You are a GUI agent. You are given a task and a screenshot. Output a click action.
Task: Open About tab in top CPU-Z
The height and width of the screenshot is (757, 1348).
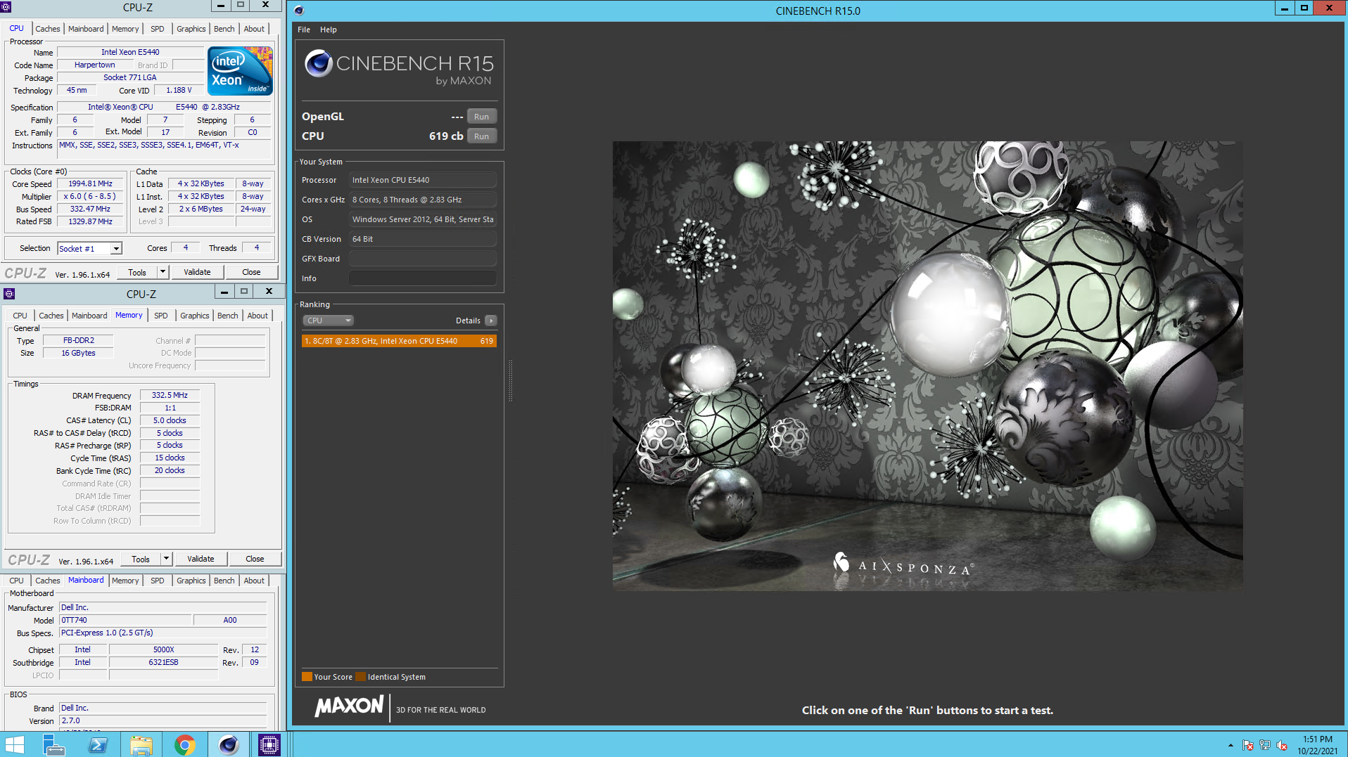pos(254,29)
